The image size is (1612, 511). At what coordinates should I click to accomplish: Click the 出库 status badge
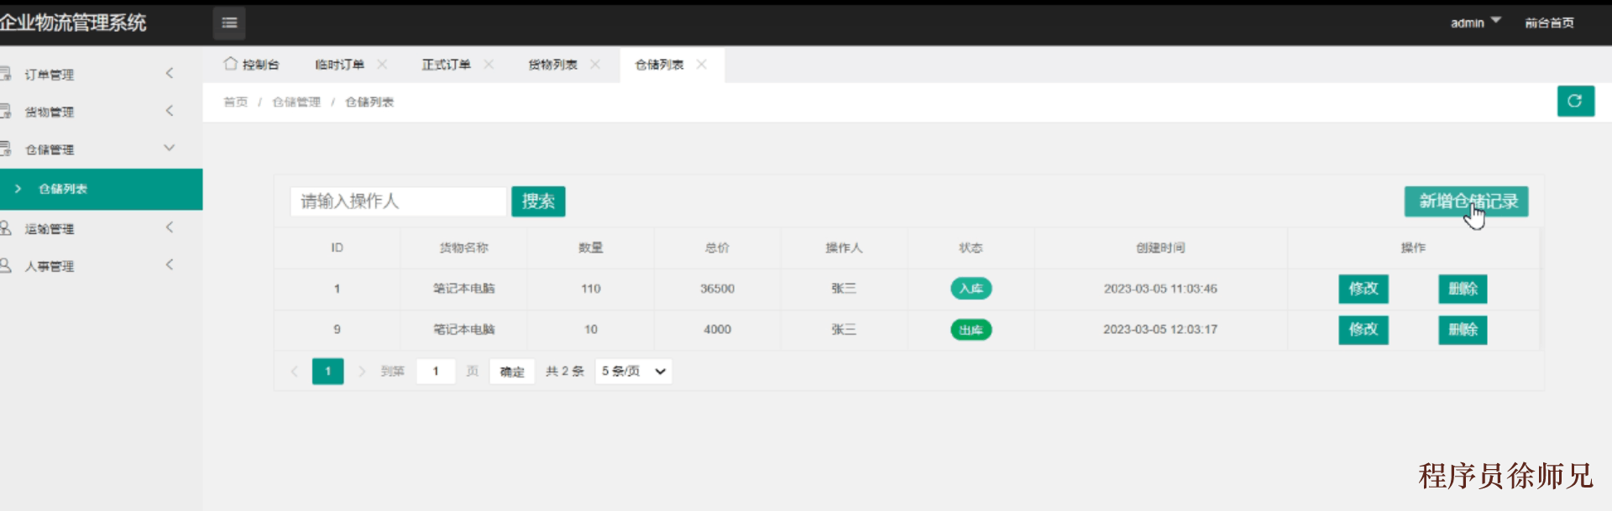pyautogui.click(x=971, y=330)
